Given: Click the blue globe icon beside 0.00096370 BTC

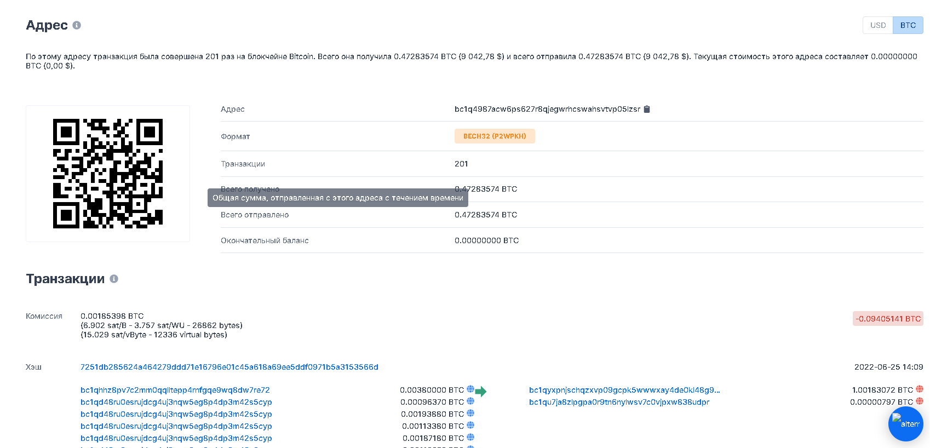Looking at the screenshot, I should (470, 401).
